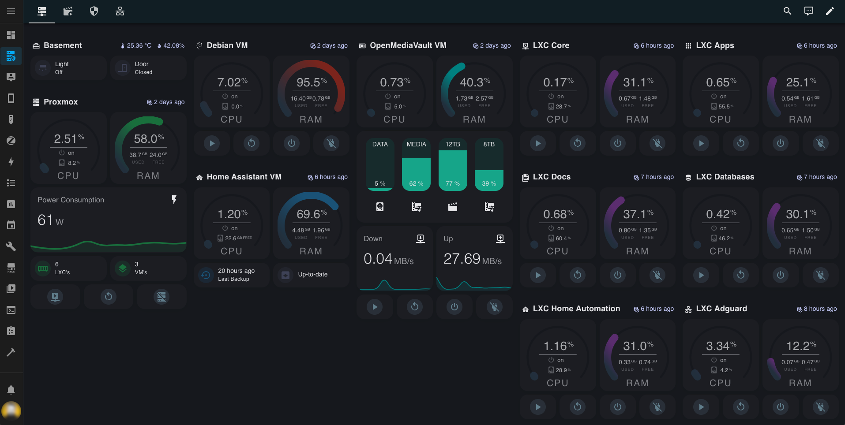The height and width of the screenshot is (425, 845).
Task: Click the 3 VM's count tile
Action: (148, 268)
